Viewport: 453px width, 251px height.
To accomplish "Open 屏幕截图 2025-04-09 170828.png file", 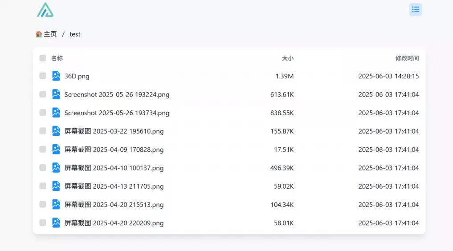I will point(114,150).
